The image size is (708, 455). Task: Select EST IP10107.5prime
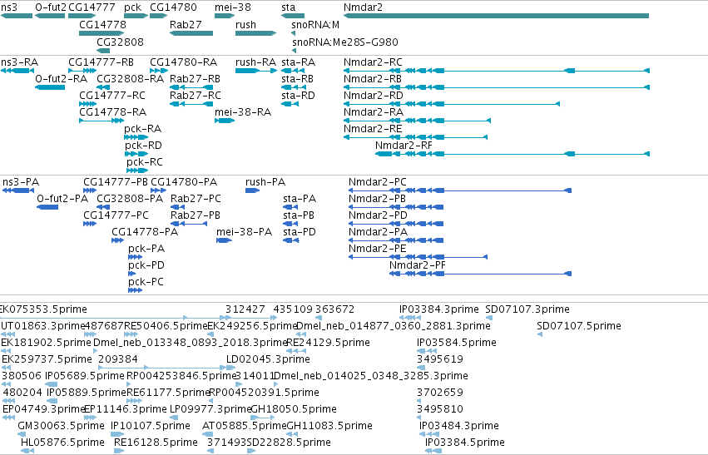pyautogui.click(x=151, y=425)
